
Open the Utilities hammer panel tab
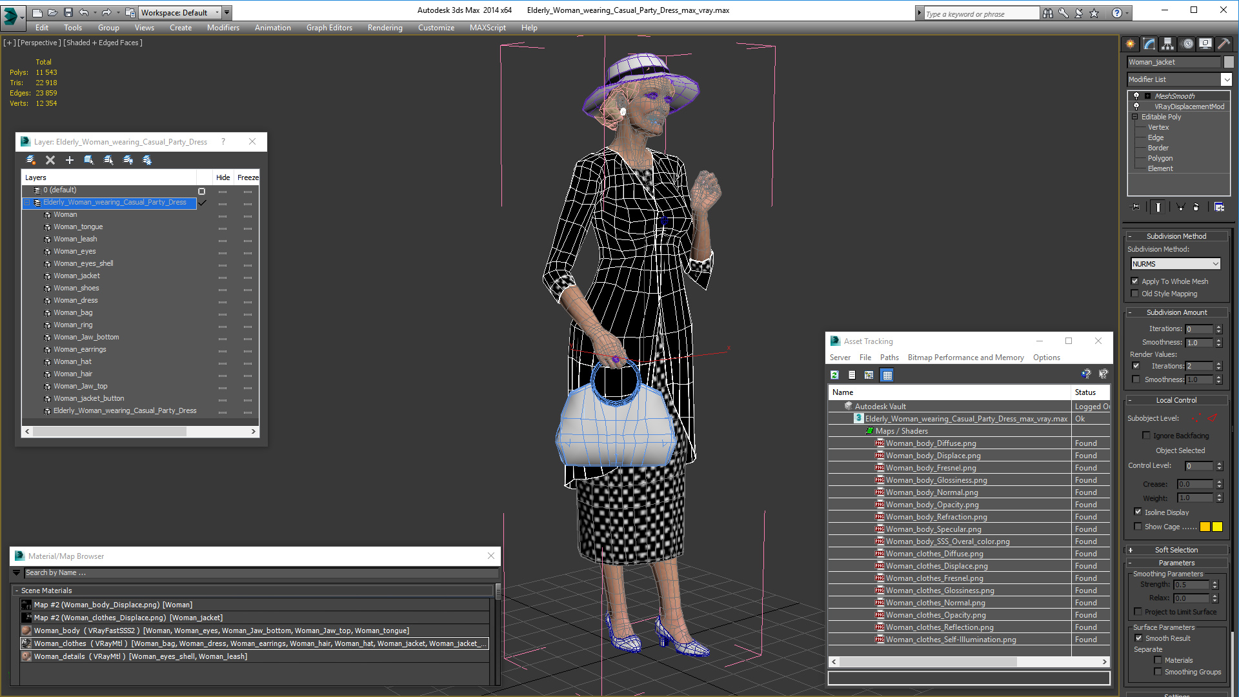click(x=1223, y=44)
